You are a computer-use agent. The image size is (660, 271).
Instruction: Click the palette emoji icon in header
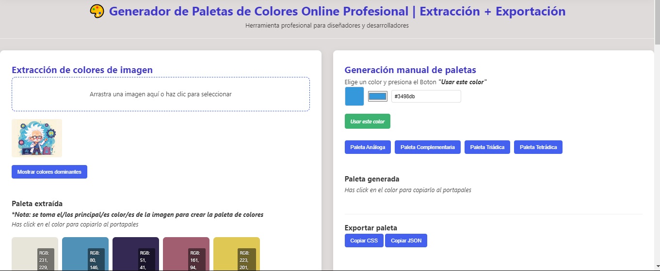pyautogui.click(x=97, y=11)
